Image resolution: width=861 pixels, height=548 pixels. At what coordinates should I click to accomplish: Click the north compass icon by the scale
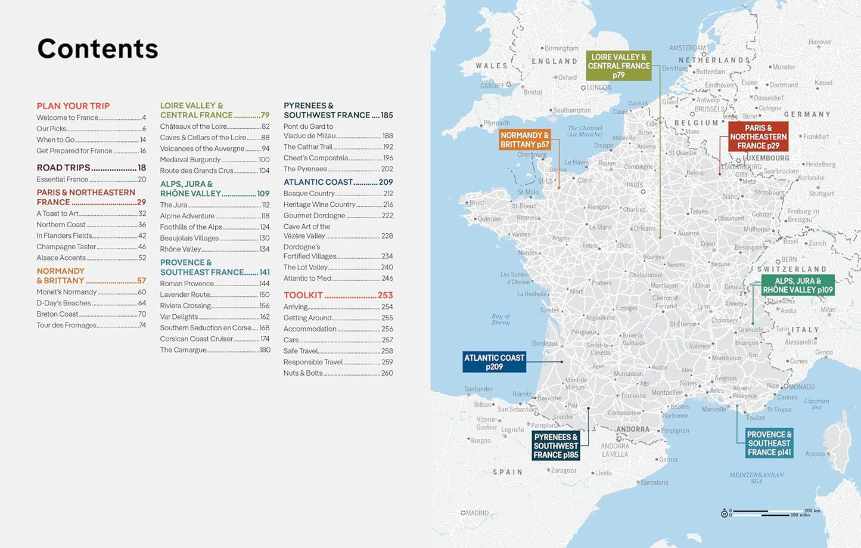724,513
